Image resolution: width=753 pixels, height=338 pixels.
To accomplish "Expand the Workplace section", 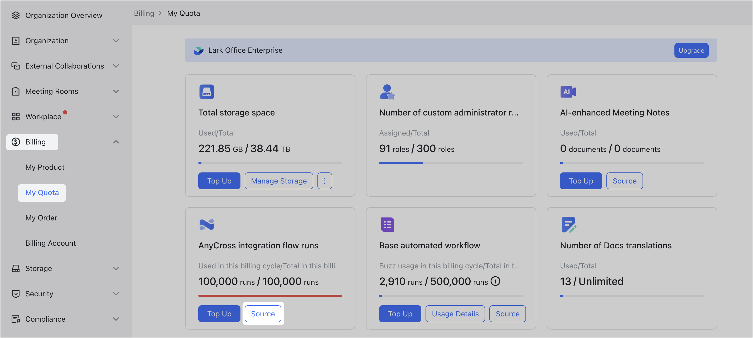I will [x=116, y=116].
